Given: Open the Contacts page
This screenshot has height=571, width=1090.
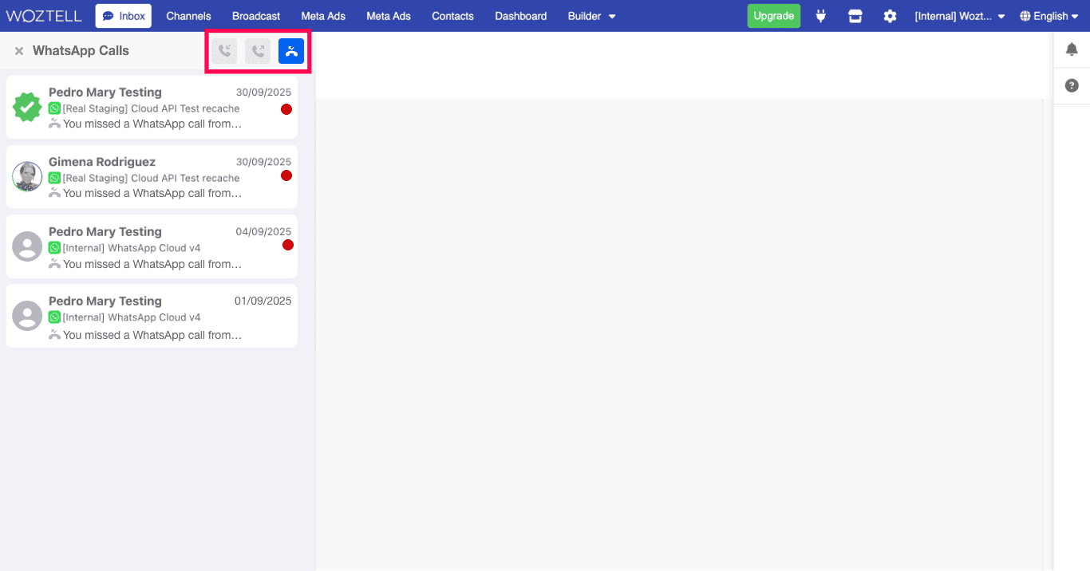Looking at the screenshot, I should click(x=452, y=16).
